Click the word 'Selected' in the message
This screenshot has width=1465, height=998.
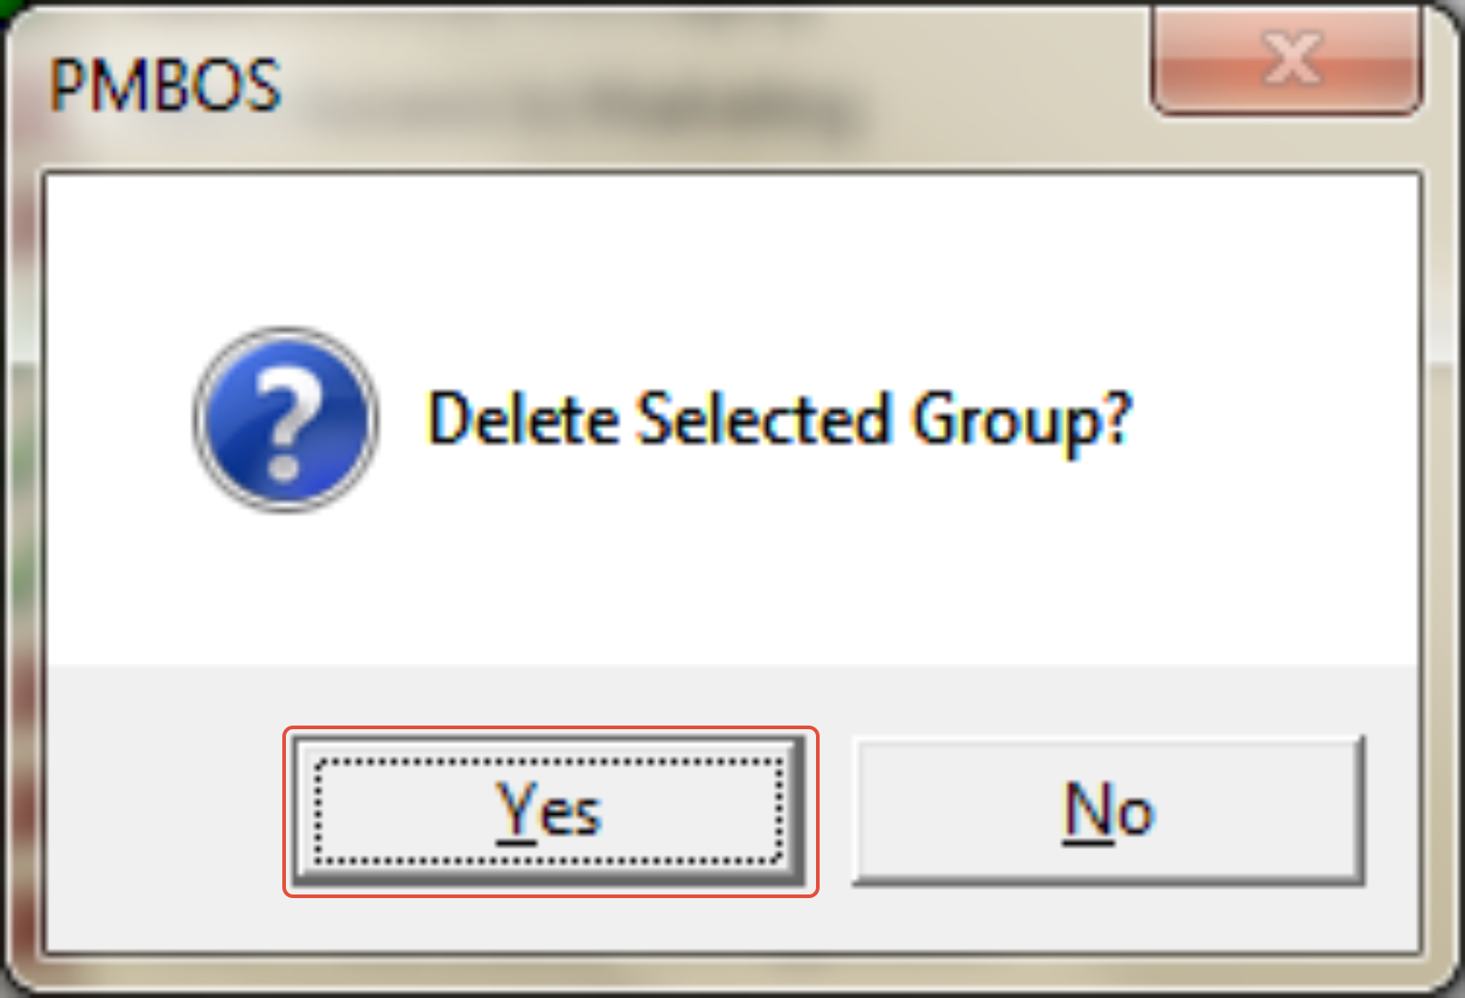tap(763, 418)
